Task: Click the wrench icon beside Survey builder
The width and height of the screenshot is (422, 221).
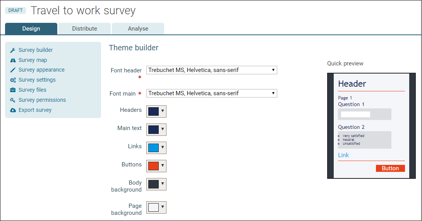Action: [13, 50]
